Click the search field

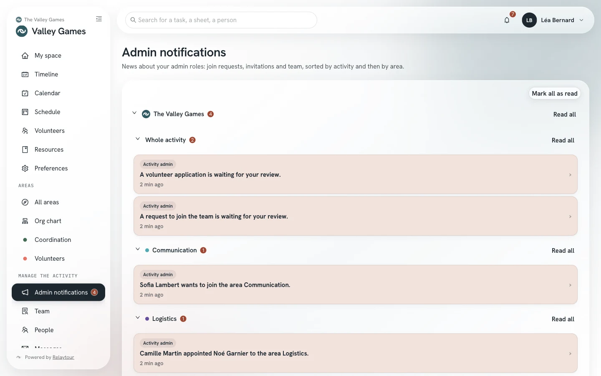pos(221,20)
